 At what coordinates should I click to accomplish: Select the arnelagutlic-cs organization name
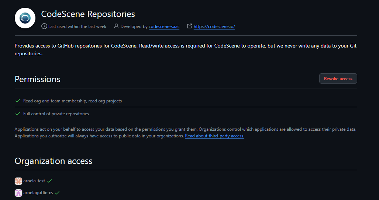click(x=38, y=193)
